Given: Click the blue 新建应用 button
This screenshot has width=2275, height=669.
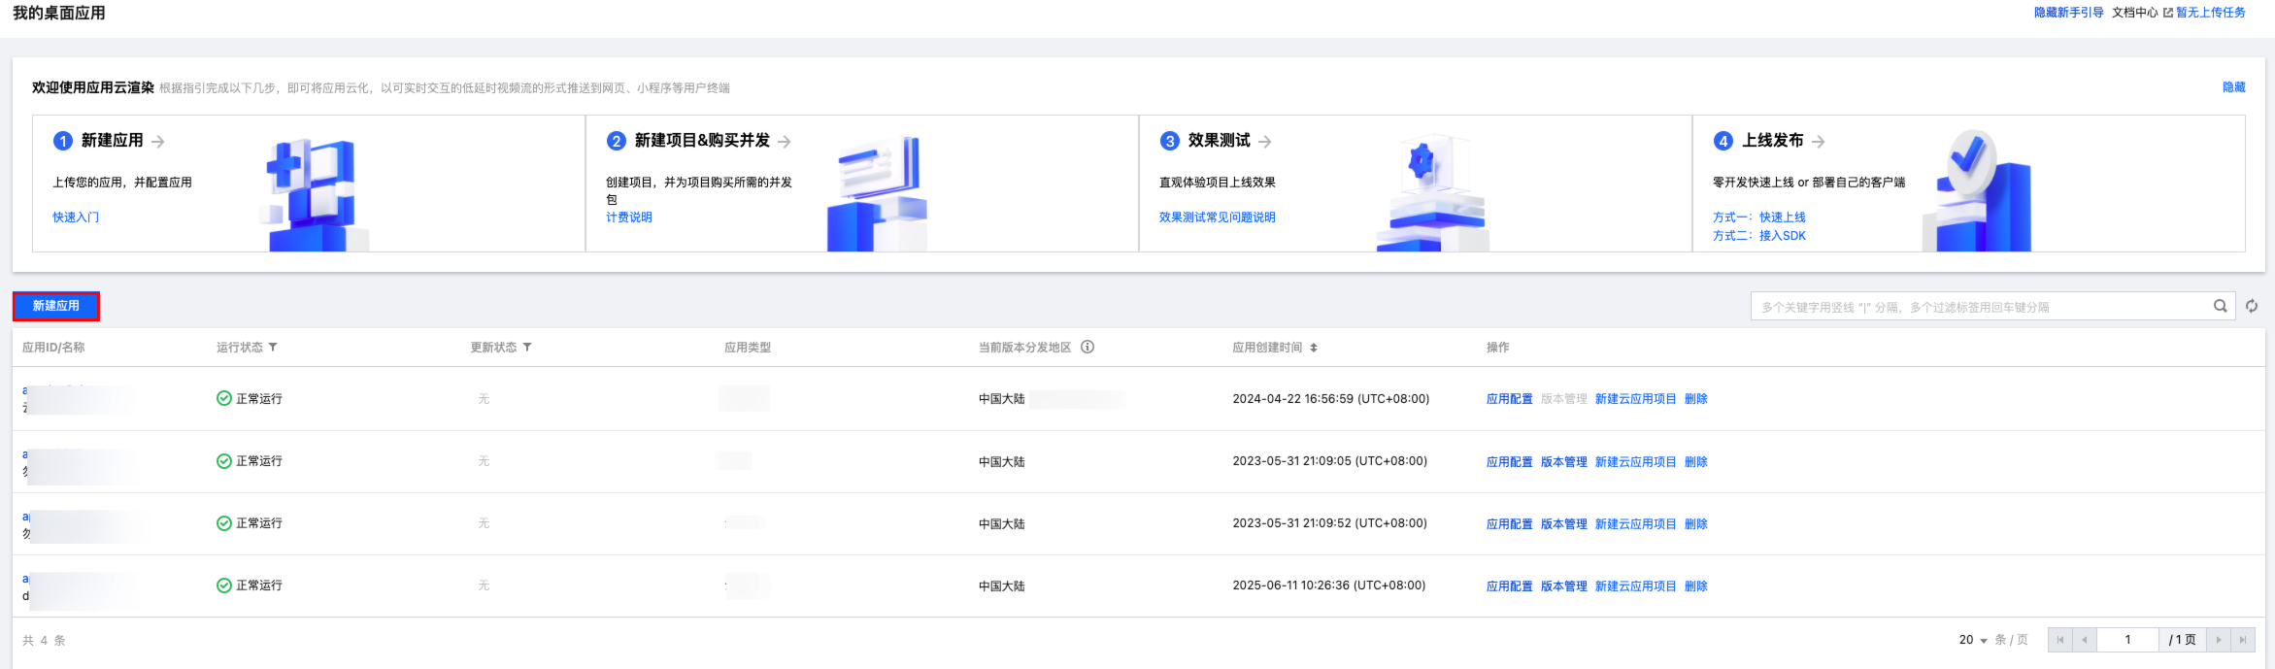Looking at the screenshot, I should 56,306.
